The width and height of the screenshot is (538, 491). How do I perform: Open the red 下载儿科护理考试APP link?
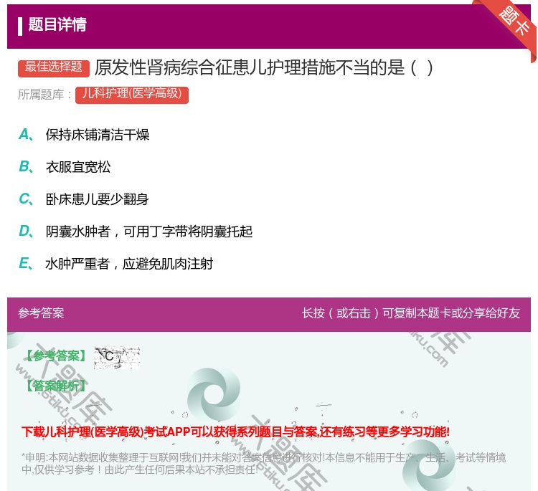pos(235,432)
